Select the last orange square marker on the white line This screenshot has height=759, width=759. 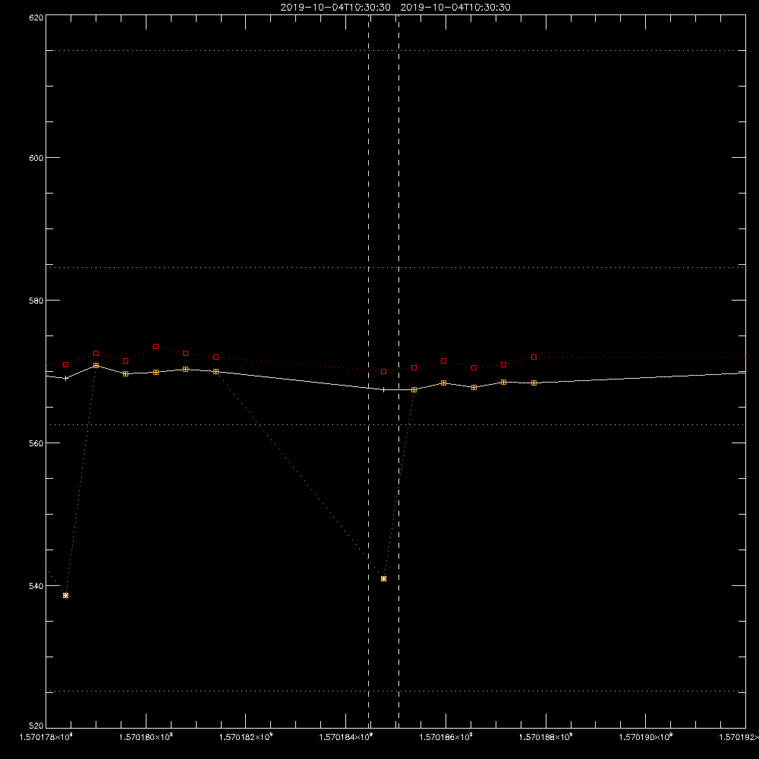point(534,383)
